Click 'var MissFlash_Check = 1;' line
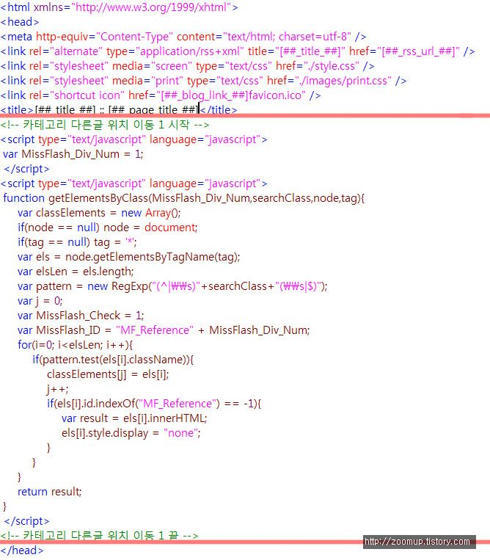This screenshot has width=490, height=560. [x=81, y=316]
